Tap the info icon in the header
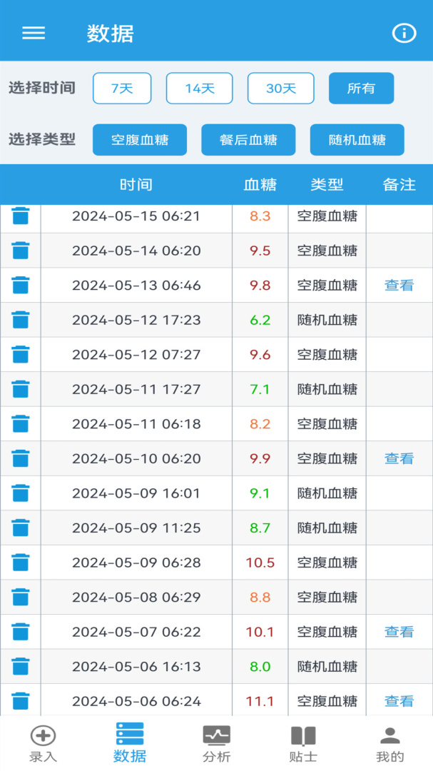 (x=403, y=33)
